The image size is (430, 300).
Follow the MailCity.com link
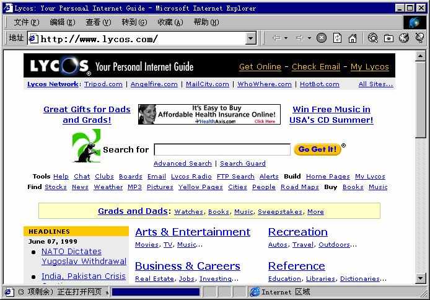208,84
